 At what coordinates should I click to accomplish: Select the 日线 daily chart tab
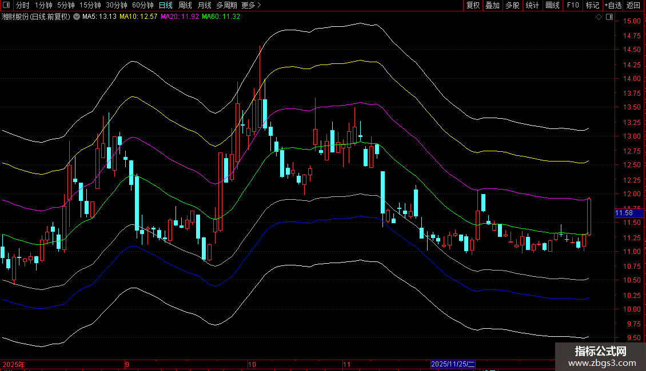point(166,5)
